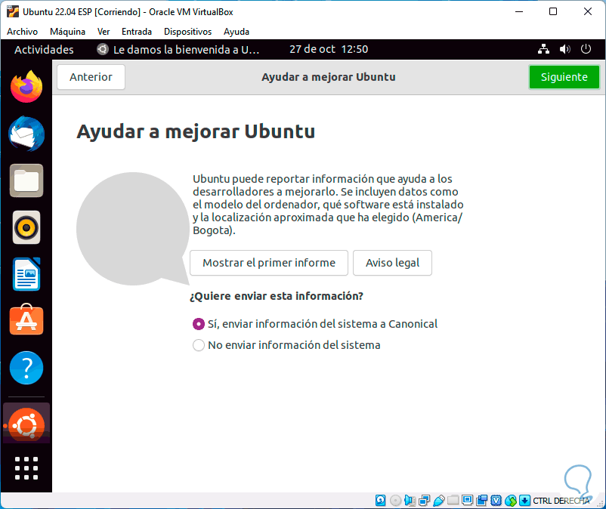Open the Files manager dock icon
606x509 pixels.
coord(26,180)
